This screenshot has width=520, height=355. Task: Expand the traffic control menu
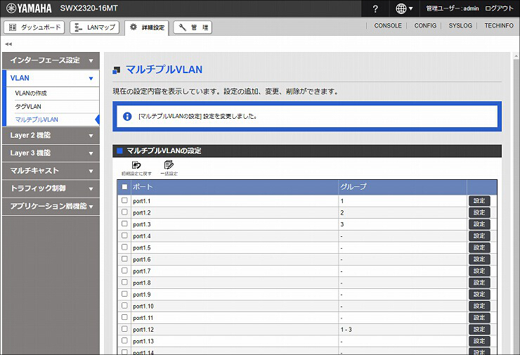point(51,188)
